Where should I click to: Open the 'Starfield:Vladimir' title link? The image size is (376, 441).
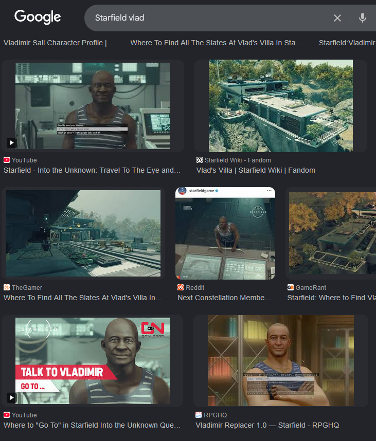click(x=347, y=43)
